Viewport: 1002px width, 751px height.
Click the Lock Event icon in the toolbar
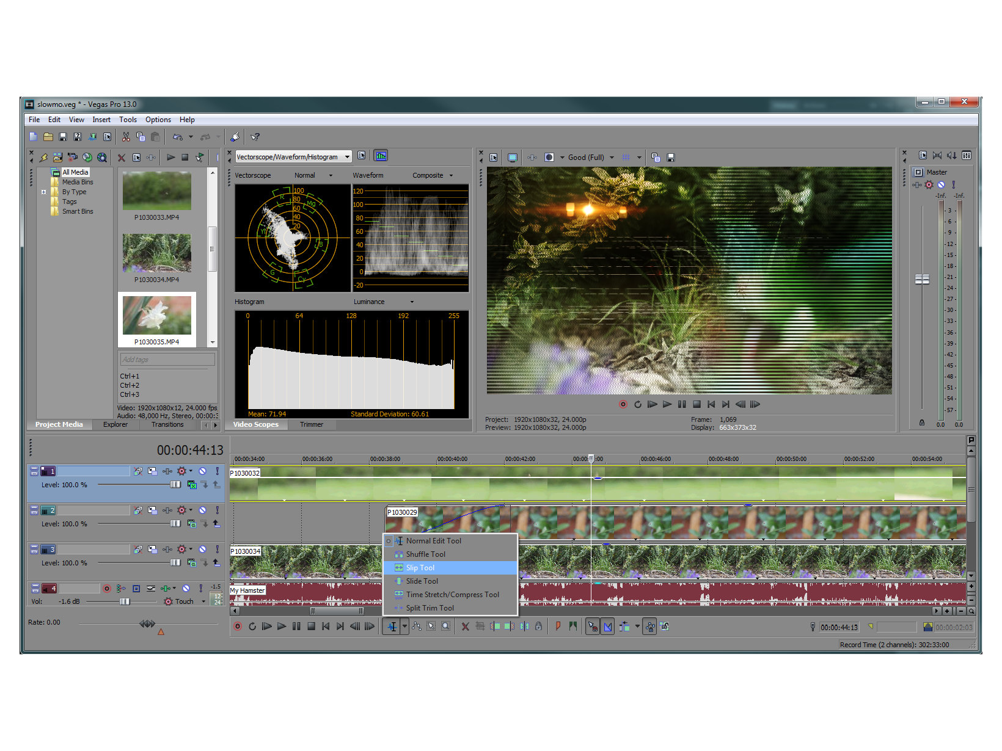pyautogui.click(x=538, y=626)
